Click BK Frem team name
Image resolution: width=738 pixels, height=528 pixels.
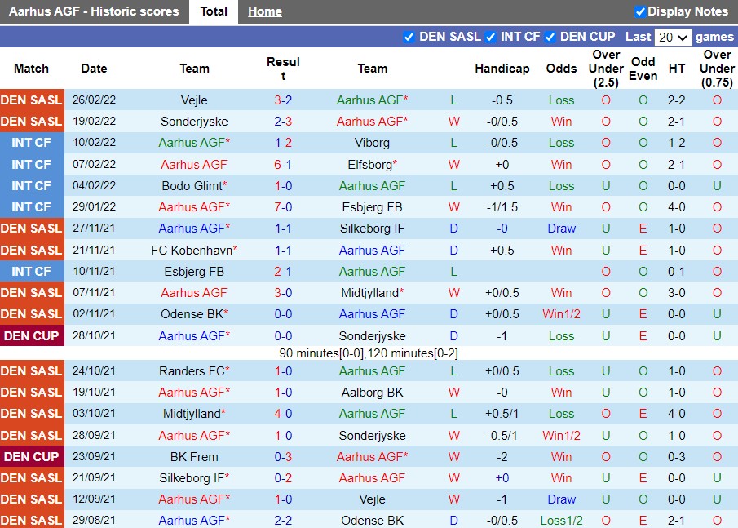point(194,456)
